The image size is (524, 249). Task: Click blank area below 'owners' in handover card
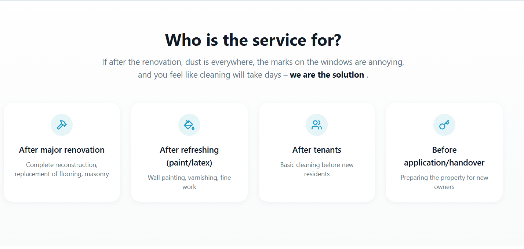point(444,196)
